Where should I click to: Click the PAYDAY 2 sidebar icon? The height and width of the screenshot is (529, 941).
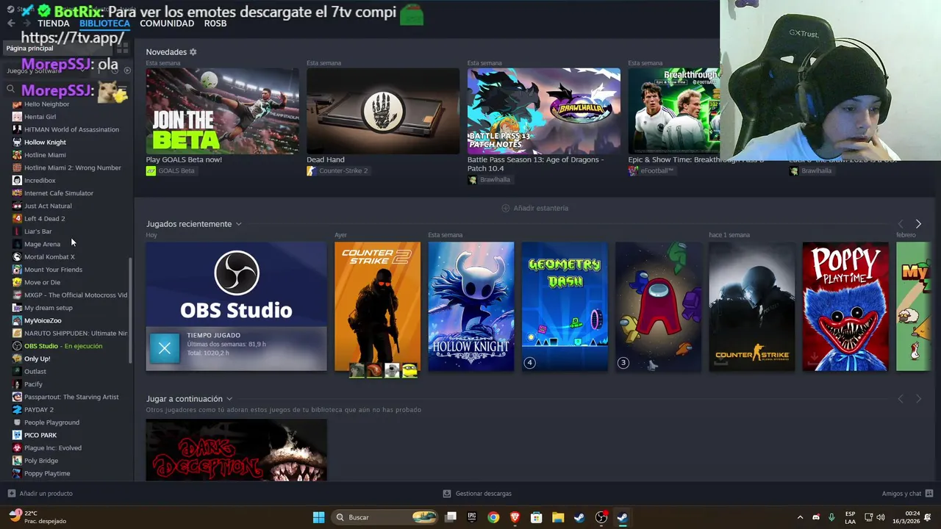tap(17, 409)
